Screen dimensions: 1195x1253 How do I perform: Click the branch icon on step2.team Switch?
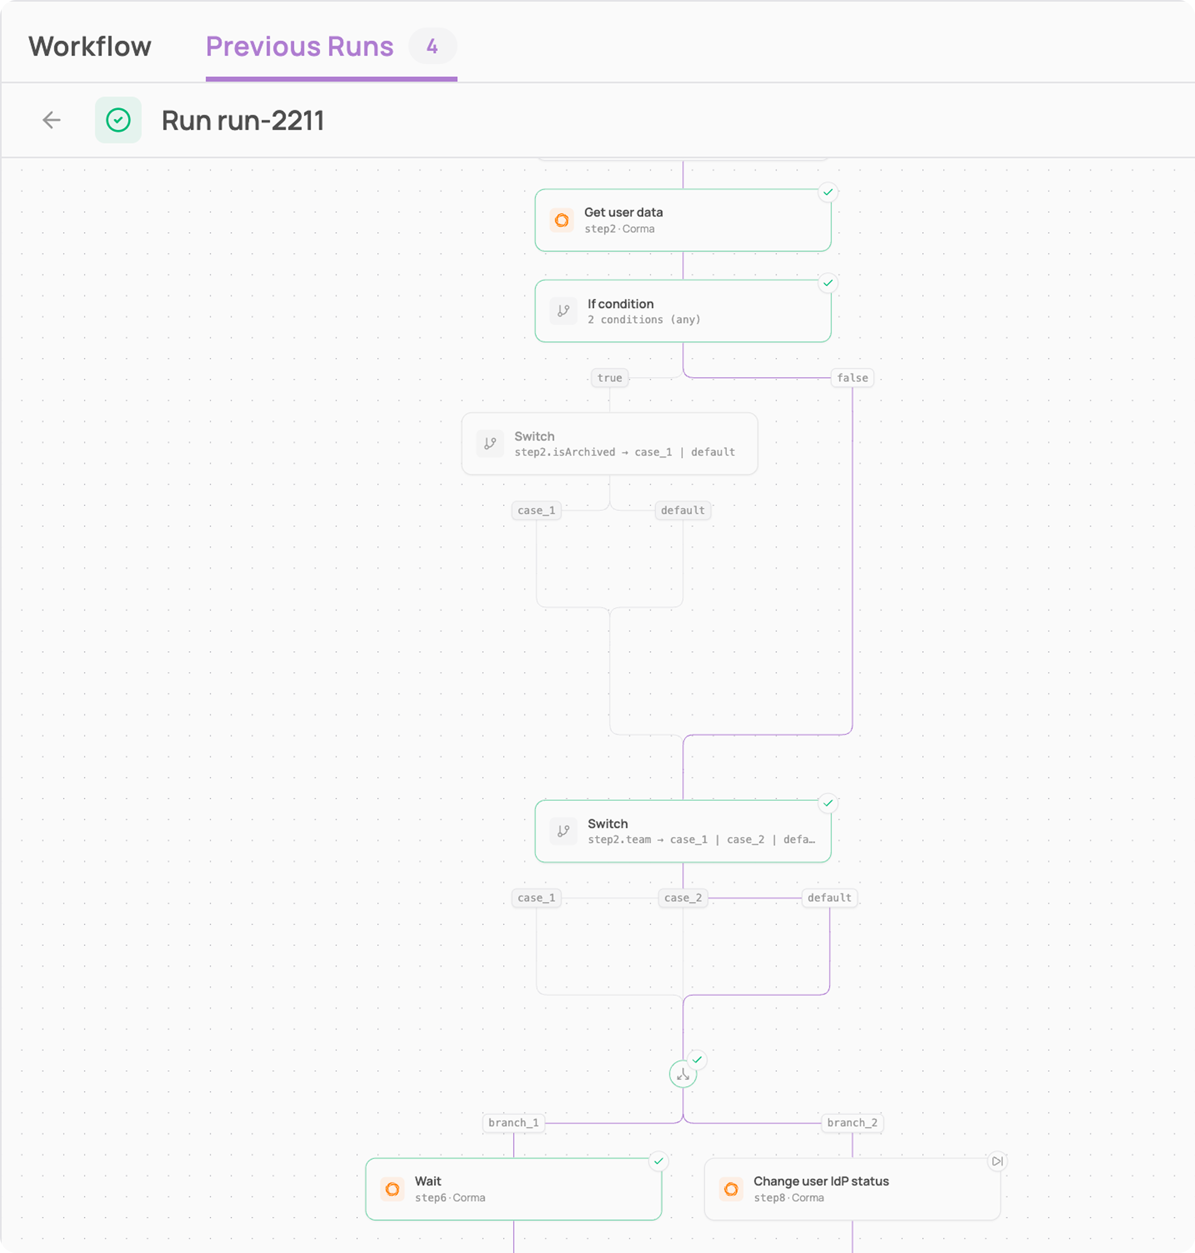pos(564,831)
